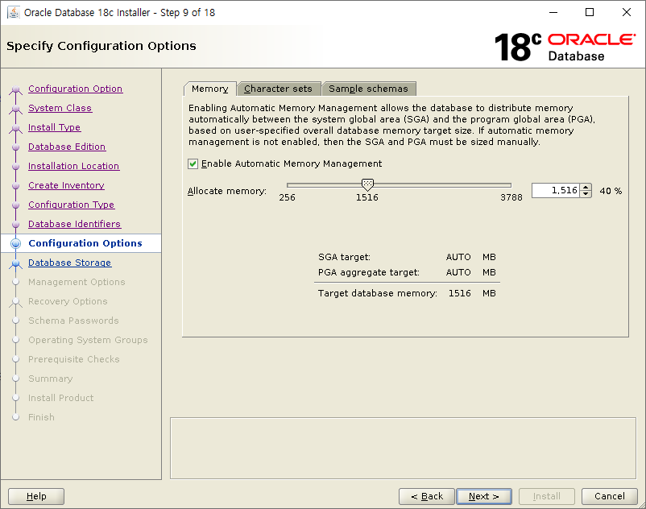Click the Create Inventory step node icon
The height and width of the screenshot is (509, 646).
pyautogui.click(x=15, y=186)
